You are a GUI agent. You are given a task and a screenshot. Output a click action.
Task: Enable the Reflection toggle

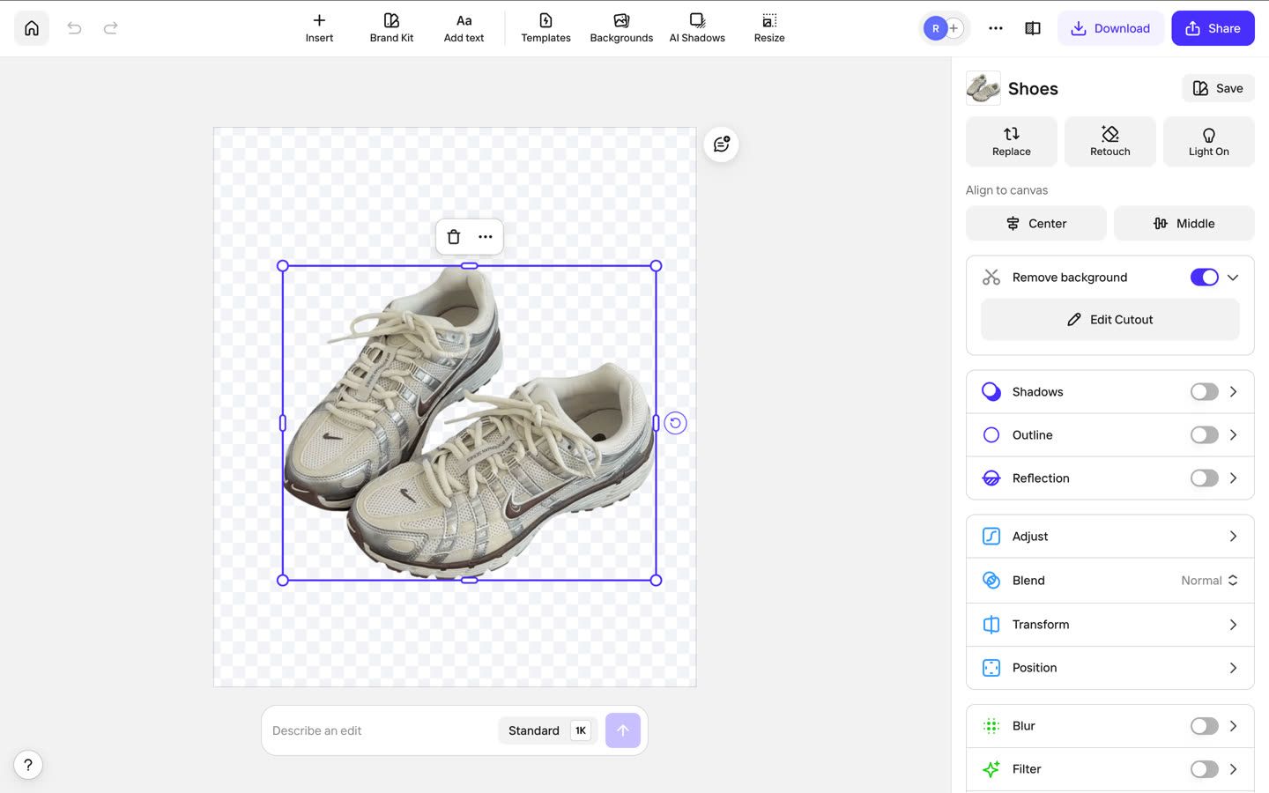pos(1204,478)
